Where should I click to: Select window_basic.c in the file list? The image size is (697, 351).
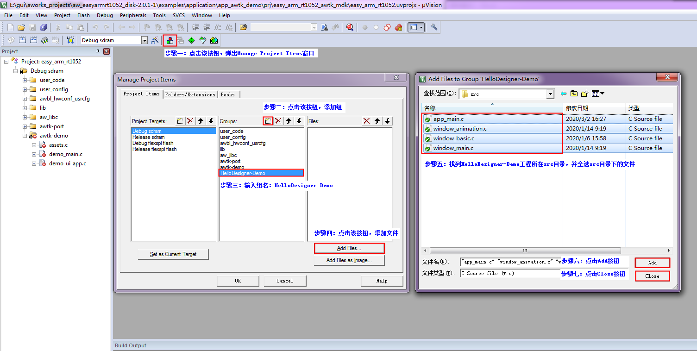coord(453,138)
